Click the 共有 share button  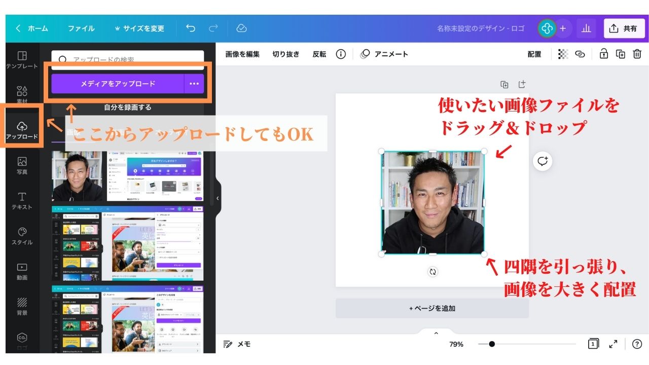624,28
